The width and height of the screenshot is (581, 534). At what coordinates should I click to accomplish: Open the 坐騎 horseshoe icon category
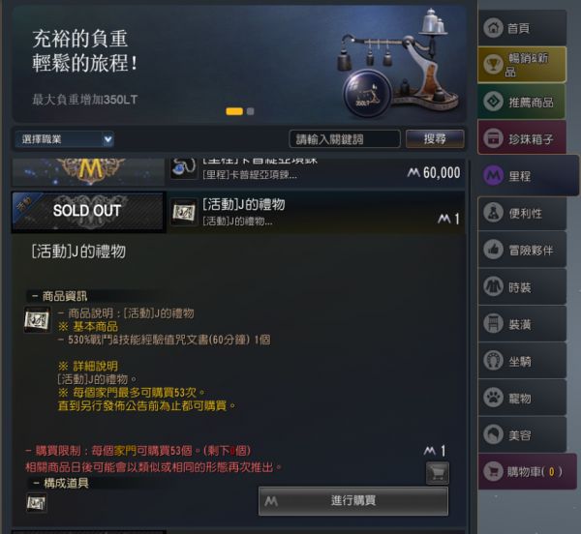point(493,361)
